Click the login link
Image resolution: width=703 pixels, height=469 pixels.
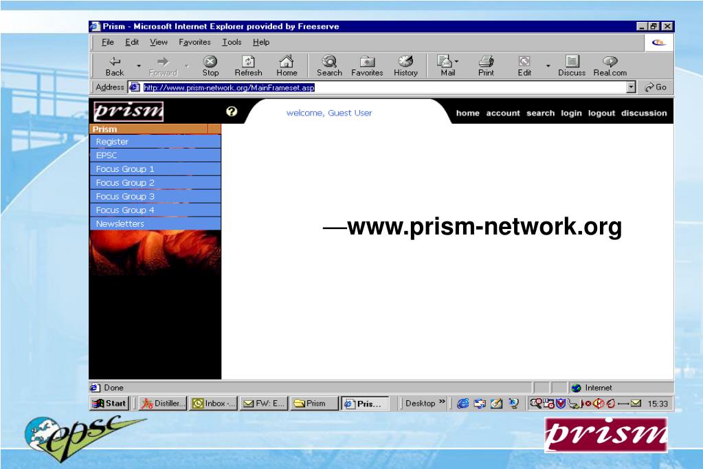click(x=571, y=113)
